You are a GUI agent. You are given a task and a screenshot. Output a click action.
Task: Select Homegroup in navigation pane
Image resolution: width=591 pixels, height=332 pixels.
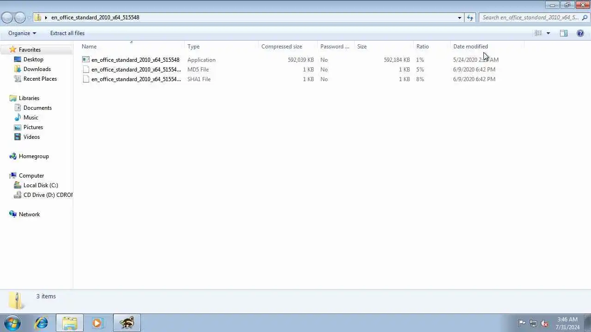click(x=34, y=156)
